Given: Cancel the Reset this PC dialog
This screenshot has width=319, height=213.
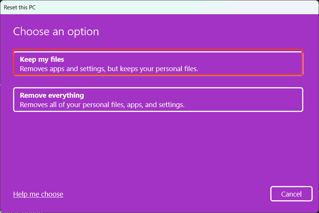Looking at the screenshot, I should (x=291, y=194).
